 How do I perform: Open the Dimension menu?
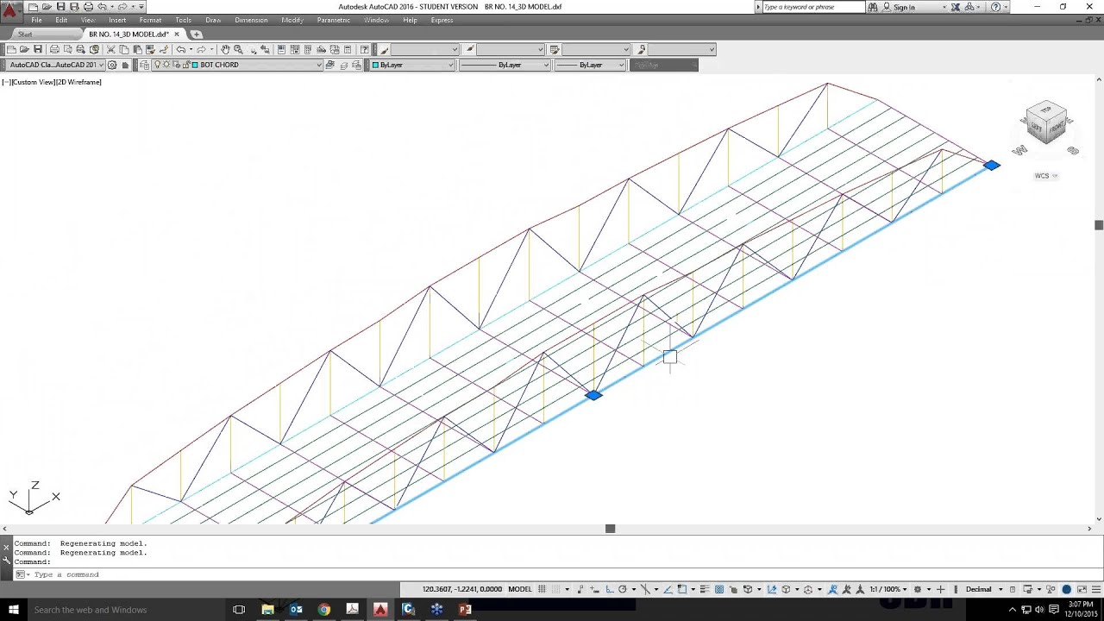click(x=251, y=20)
